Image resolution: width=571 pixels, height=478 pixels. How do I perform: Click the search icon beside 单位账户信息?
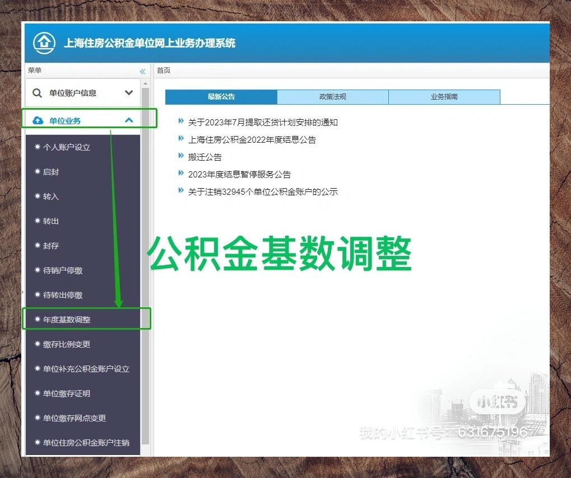tap(37, 93)
